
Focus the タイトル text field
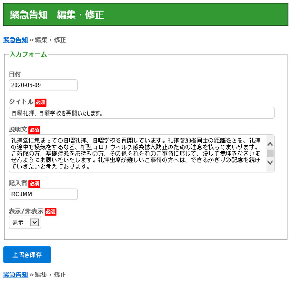[141, 113]
